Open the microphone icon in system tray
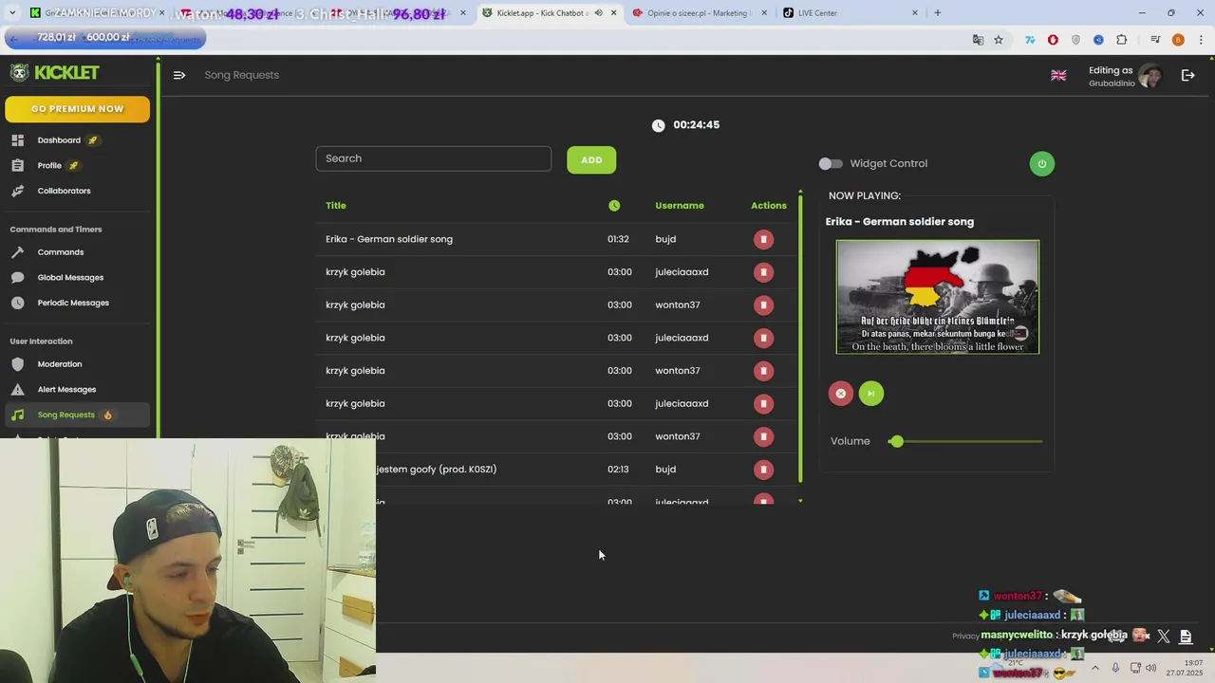Screen dimensions: 1215x683 pos(1115,668)
